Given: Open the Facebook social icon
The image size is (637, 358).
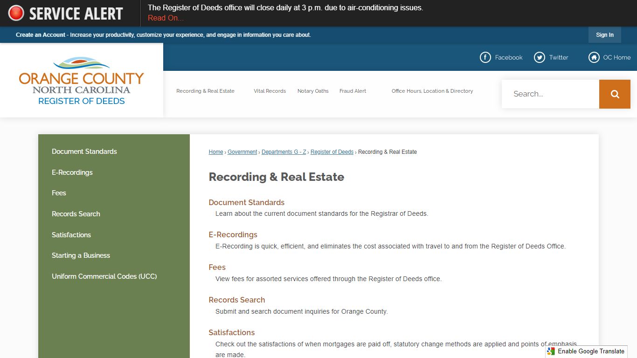Looking at the screenshot, I should pos(485,57).
